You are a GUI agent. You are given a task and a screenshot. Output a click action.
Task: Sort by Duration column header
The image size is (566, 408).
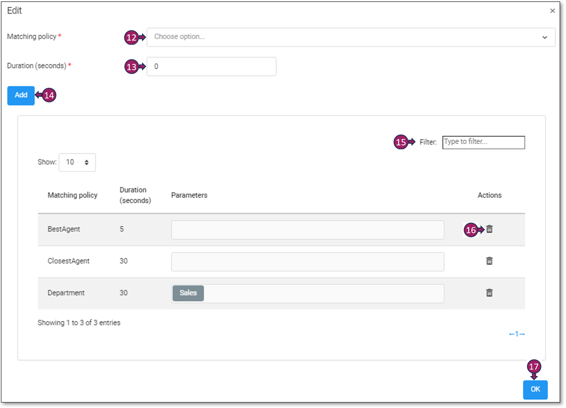[135, 195]
